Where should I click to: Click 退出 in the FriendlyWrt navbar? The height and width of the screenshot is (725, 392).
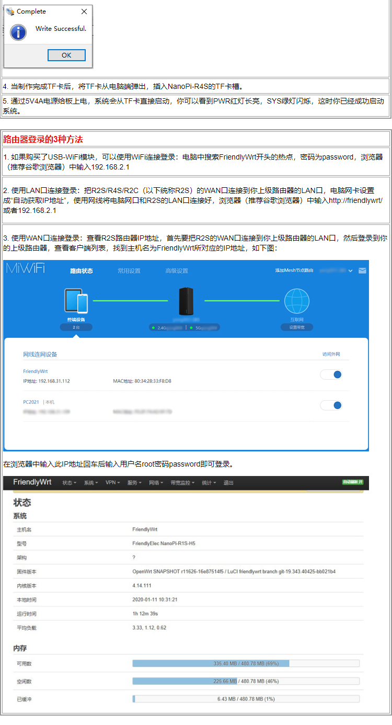pos(228,483)
